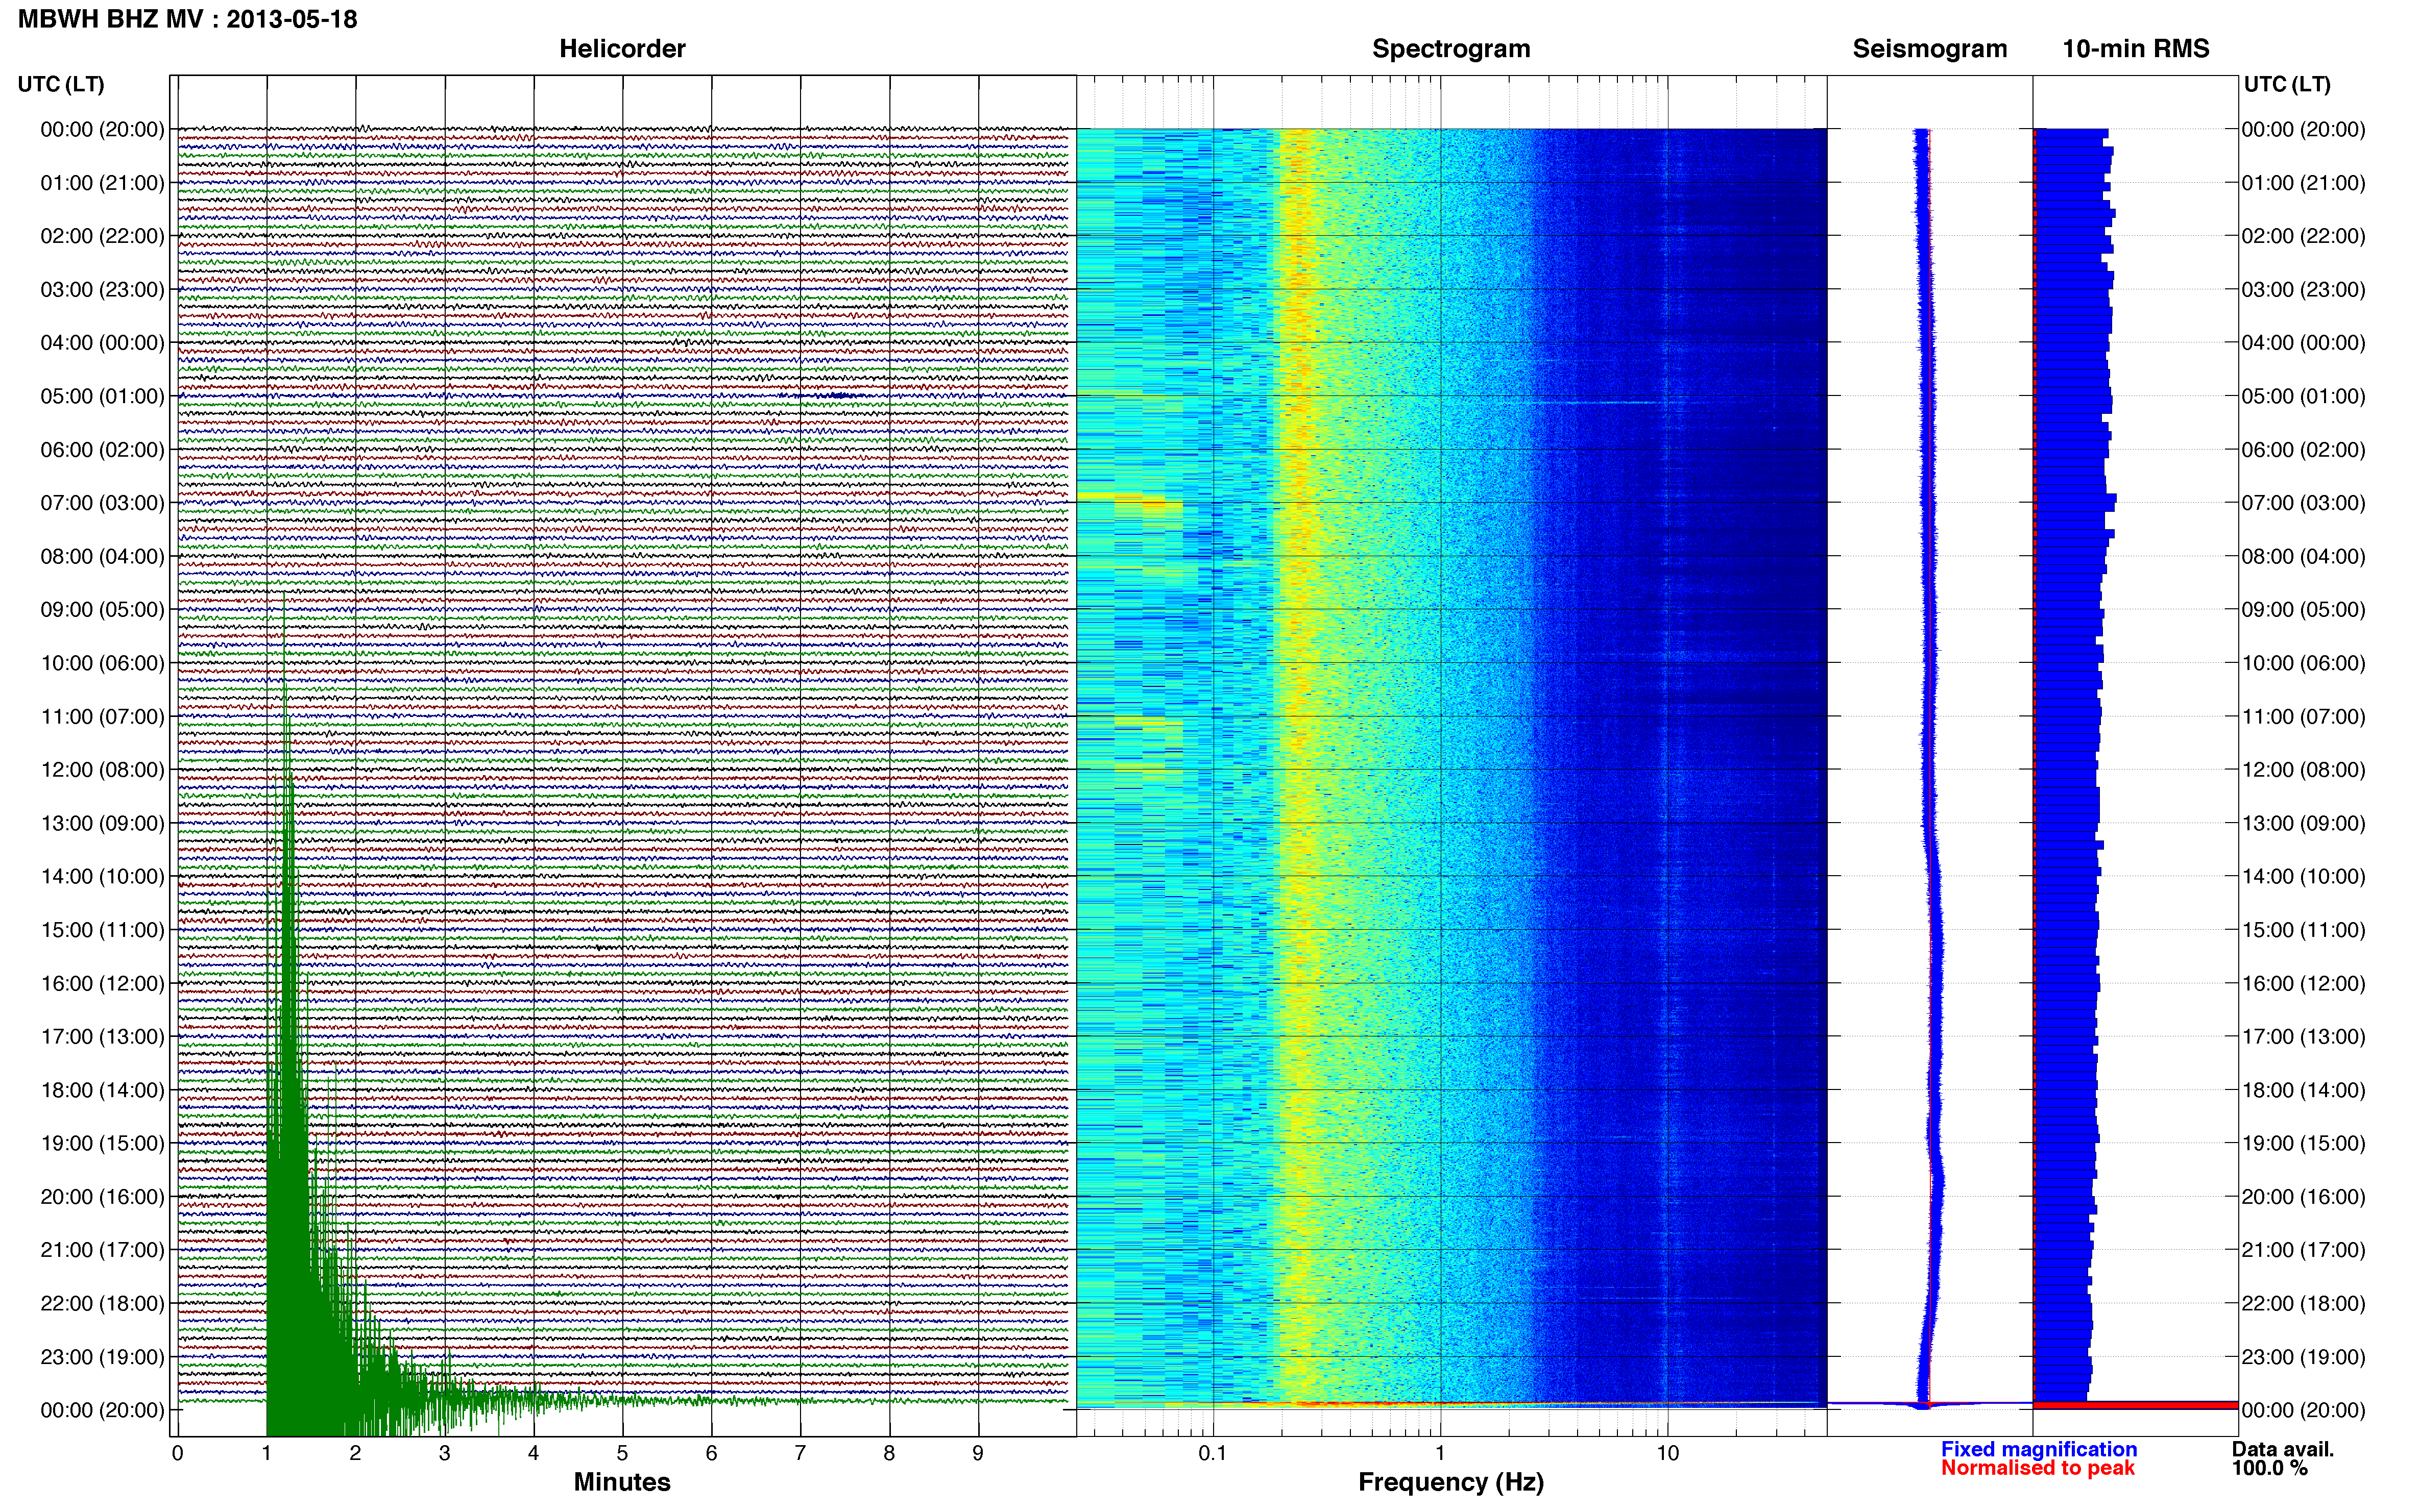The height and width of the screenshot is (1512, 2420).
Task: Click left time label '05:00 (01:00)'
Action: coord(102,396)
